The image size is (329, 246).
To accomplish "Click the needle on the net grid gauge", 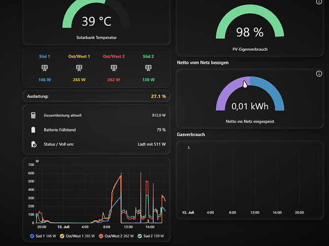I will (x=245, y=84).
